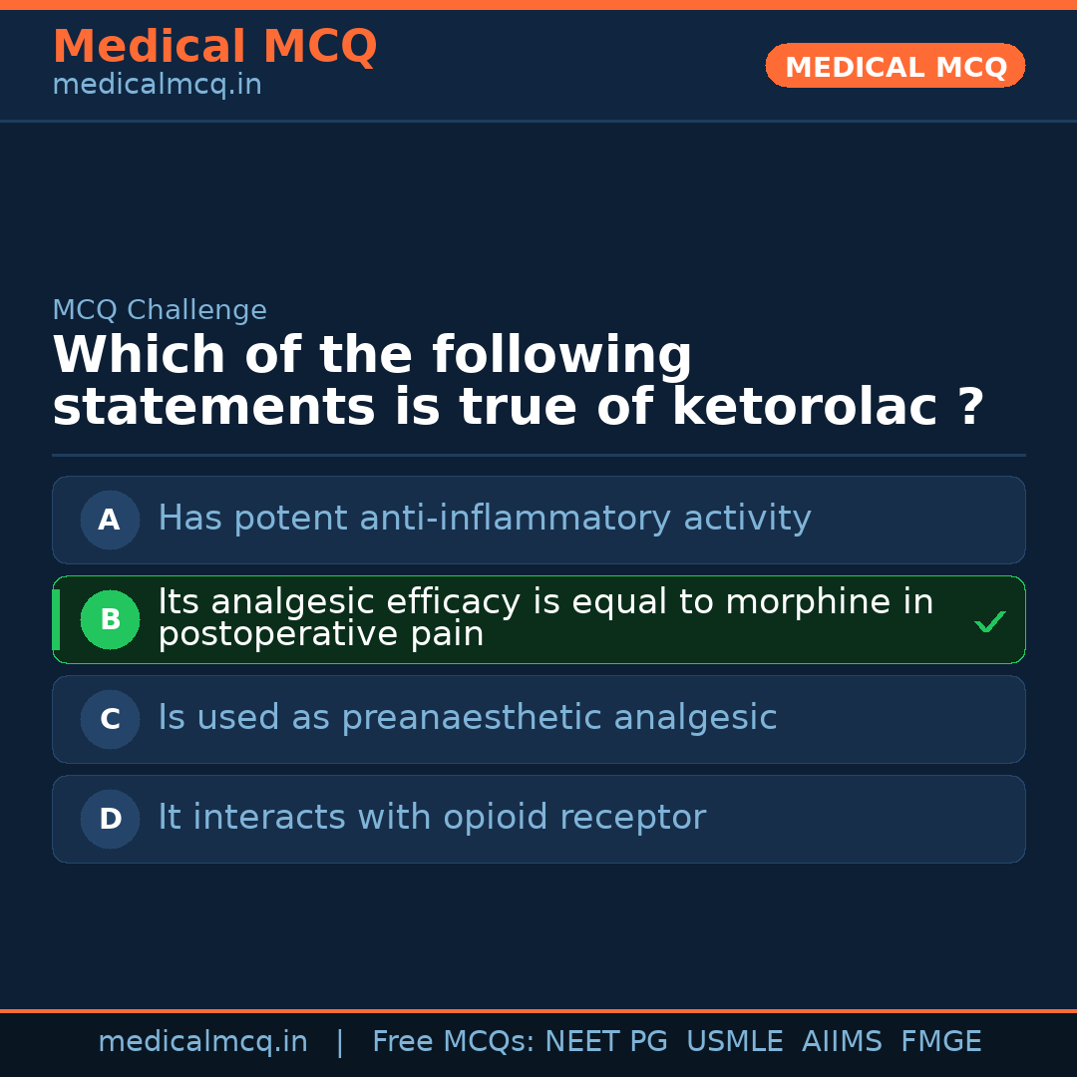
Task: Click the letter D circle icon
Action: [110, 819]
